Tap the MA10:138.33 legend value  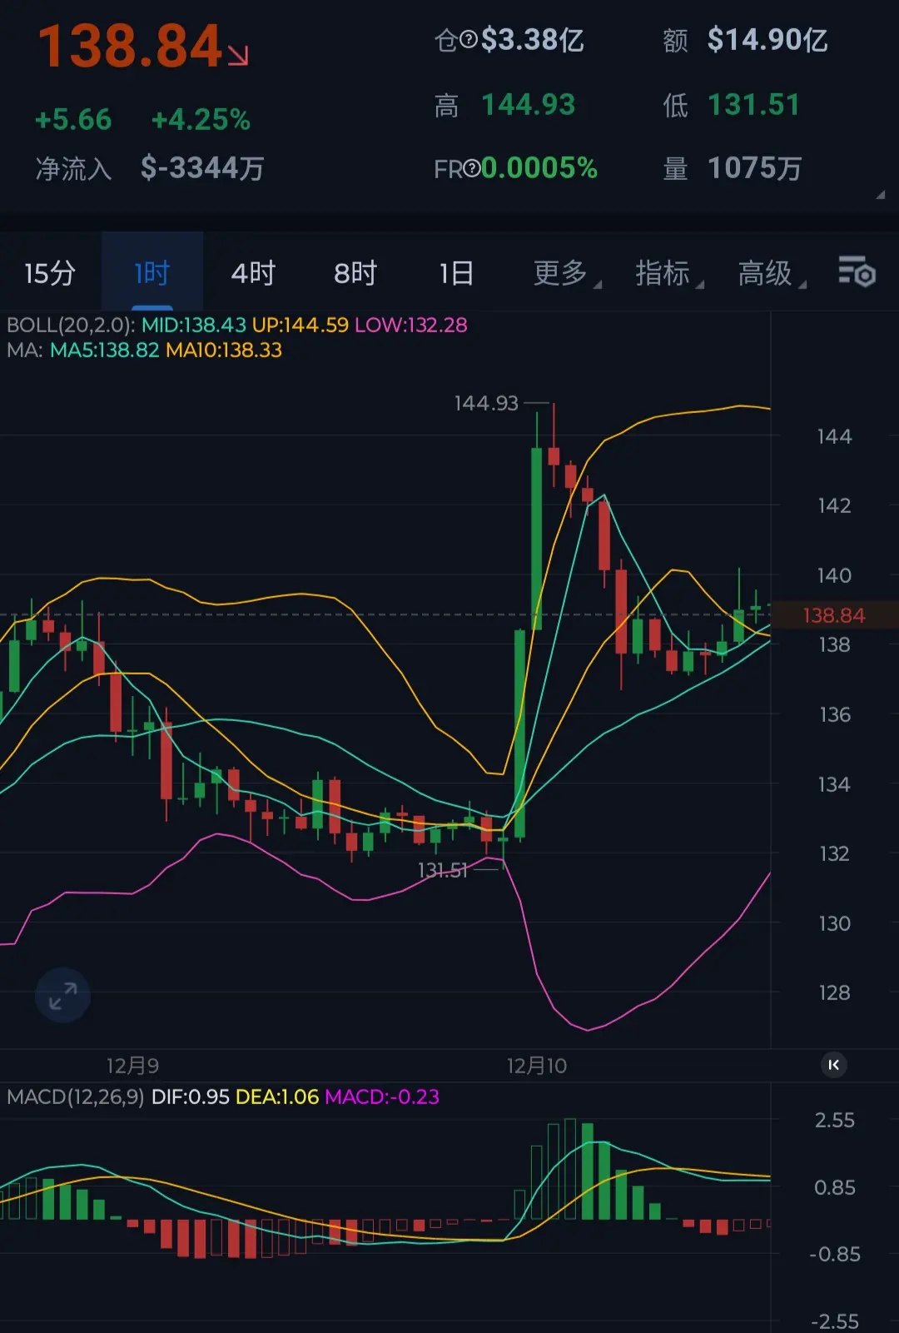224,350
